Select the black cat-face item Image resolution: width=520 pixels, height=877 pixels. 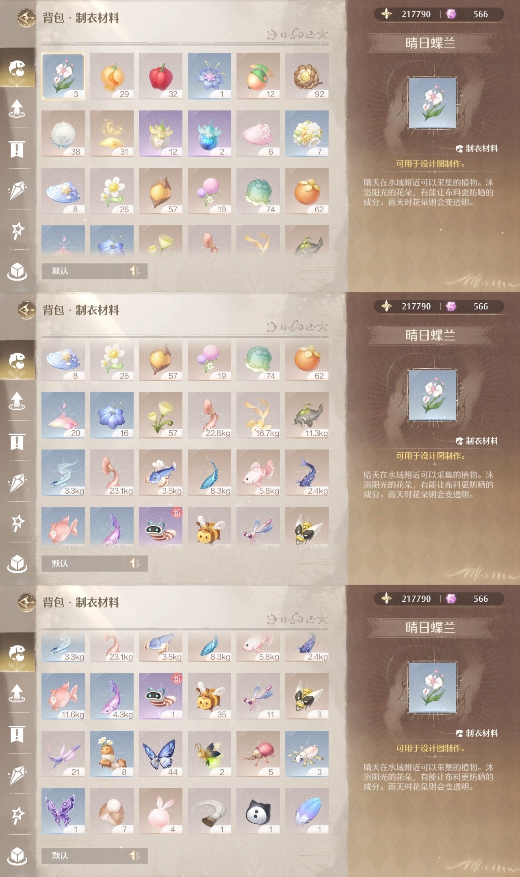(x=258, y=811)
